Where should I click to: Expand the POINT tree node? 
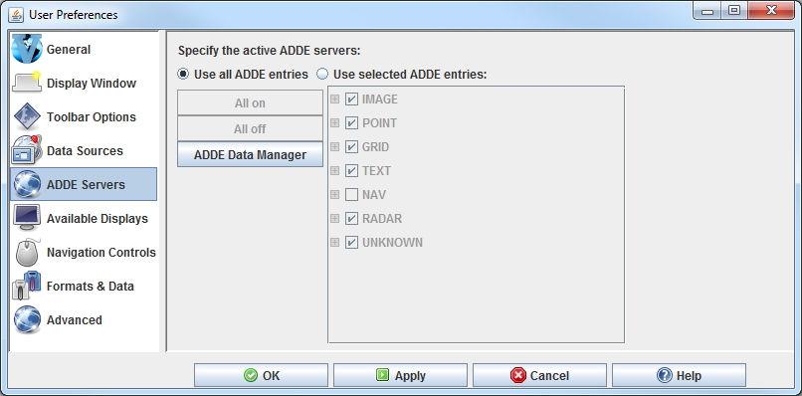click(334, 122)
